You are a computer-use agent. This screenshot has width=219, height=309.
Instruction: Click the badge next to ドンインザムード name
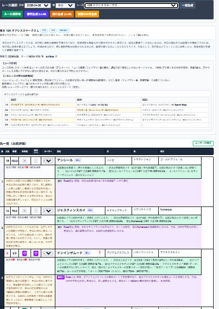tap(87, 253)
